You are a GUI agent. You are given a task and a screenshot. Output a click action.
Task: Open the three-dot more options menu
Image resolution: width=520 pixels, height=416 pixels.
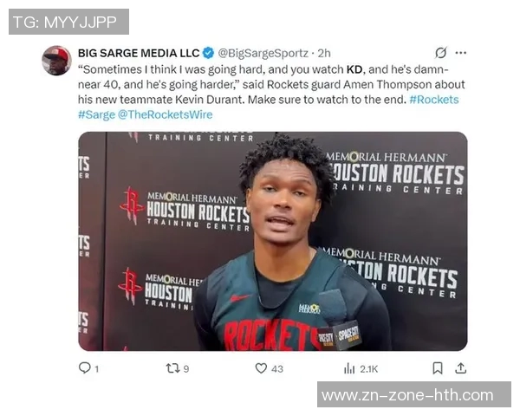coord(461,53)
